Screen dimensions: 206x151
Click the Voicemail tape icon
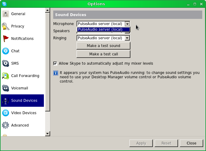pyautogui.click(x=6, y=88)
